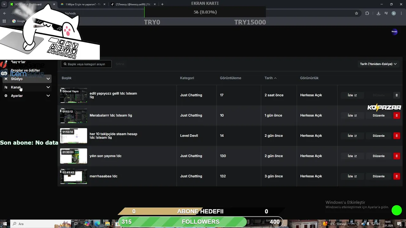Open the Başarılar sidebar item

[x=18, y=62]
